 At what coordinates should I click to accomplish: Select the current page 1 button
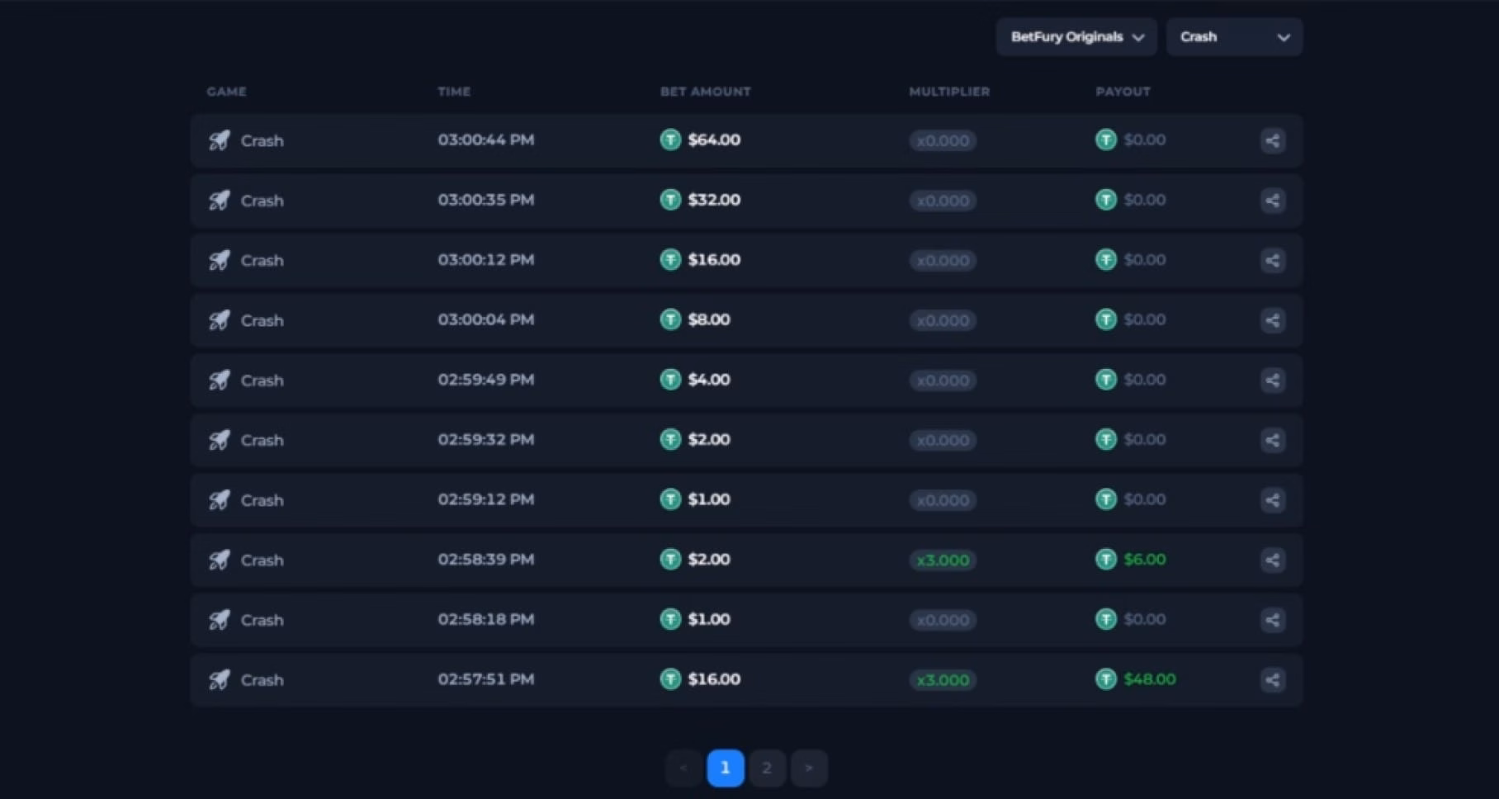tap(725, 768)
